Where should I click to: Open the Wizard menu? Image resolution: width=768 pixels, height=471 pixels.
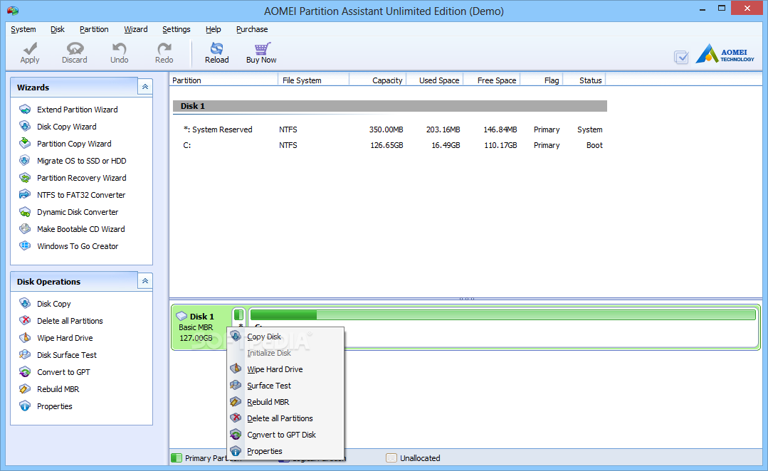[136, 29]
